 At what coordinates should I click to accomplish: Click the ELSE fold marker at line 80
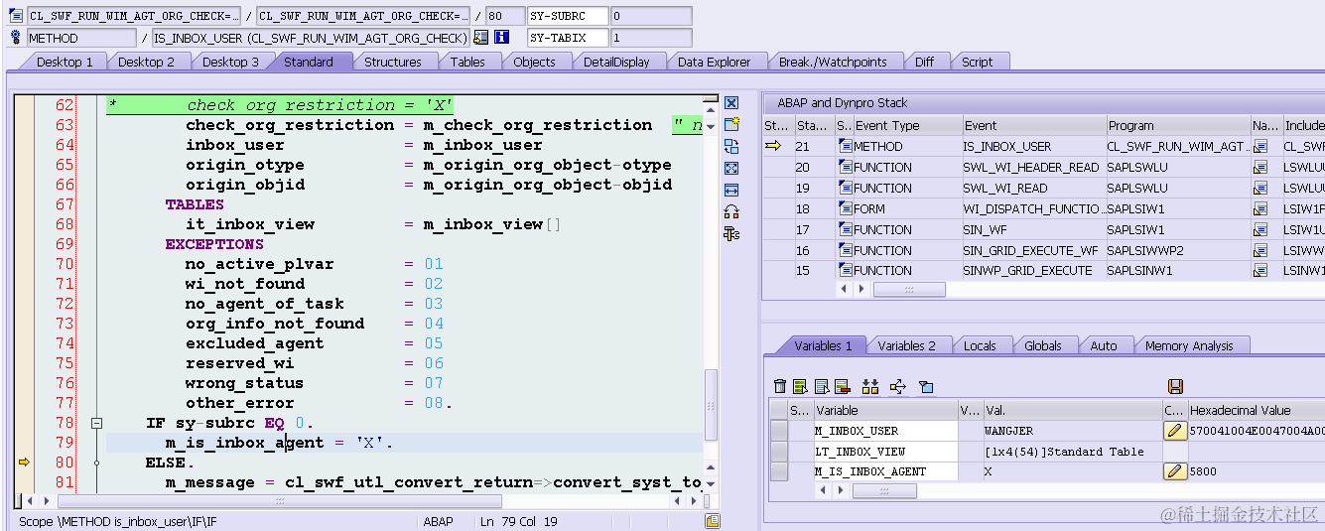pos(96,463)
